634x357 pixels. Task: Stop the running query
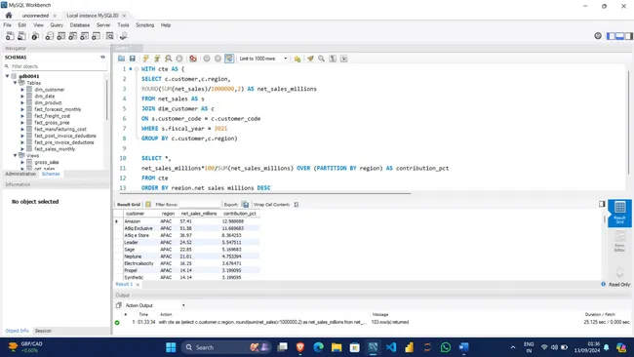point(179,59)
